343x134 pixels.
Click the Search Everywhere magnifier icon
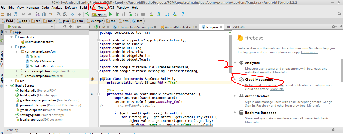pyautogui.click(x=339, y=14)
